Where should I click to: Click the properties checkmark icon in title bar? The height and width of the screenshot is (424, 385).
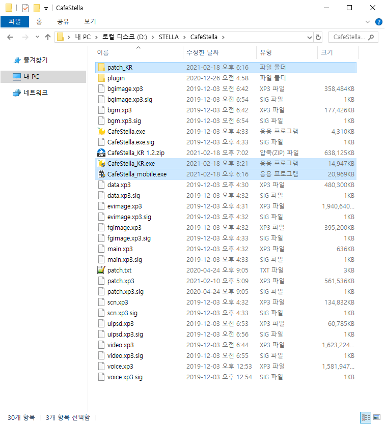coord(25,8)
